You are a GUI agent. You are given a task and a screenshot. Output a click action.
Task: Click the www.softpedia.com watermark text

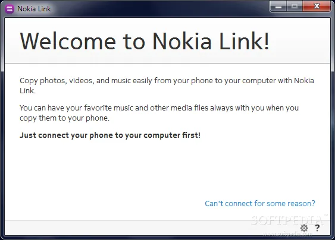click(287, 234)
